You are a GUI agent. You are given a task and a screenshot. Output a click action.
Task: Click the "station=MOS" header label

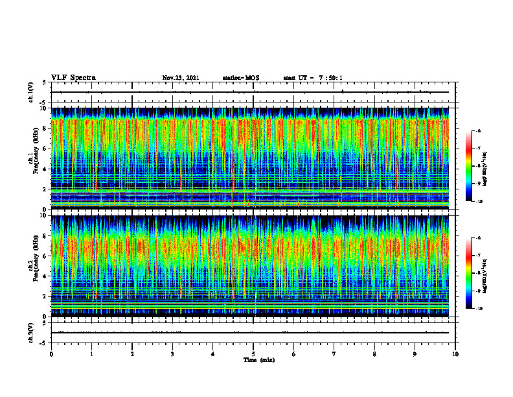pos(241,78)
